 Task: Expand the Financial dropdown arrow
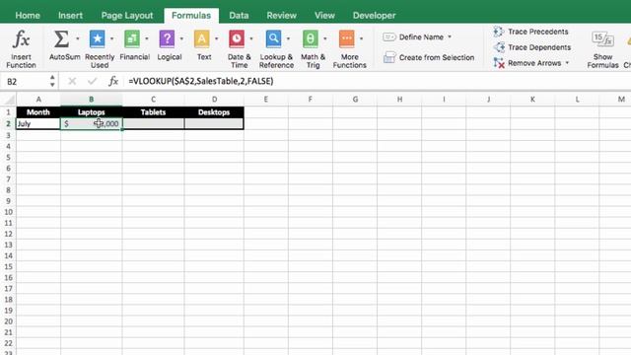[x=147, y=38]
